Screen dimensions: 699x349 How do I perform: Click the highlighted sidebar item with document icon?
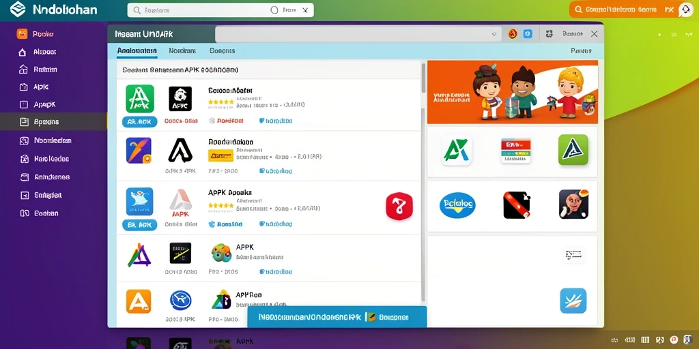[53, 121]
